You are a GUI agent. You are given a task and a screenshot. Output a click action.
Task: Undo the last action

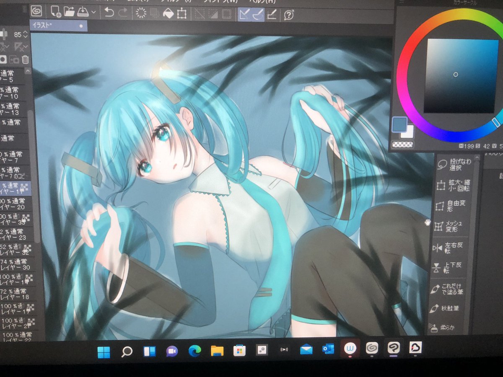(x=109, y=13)
